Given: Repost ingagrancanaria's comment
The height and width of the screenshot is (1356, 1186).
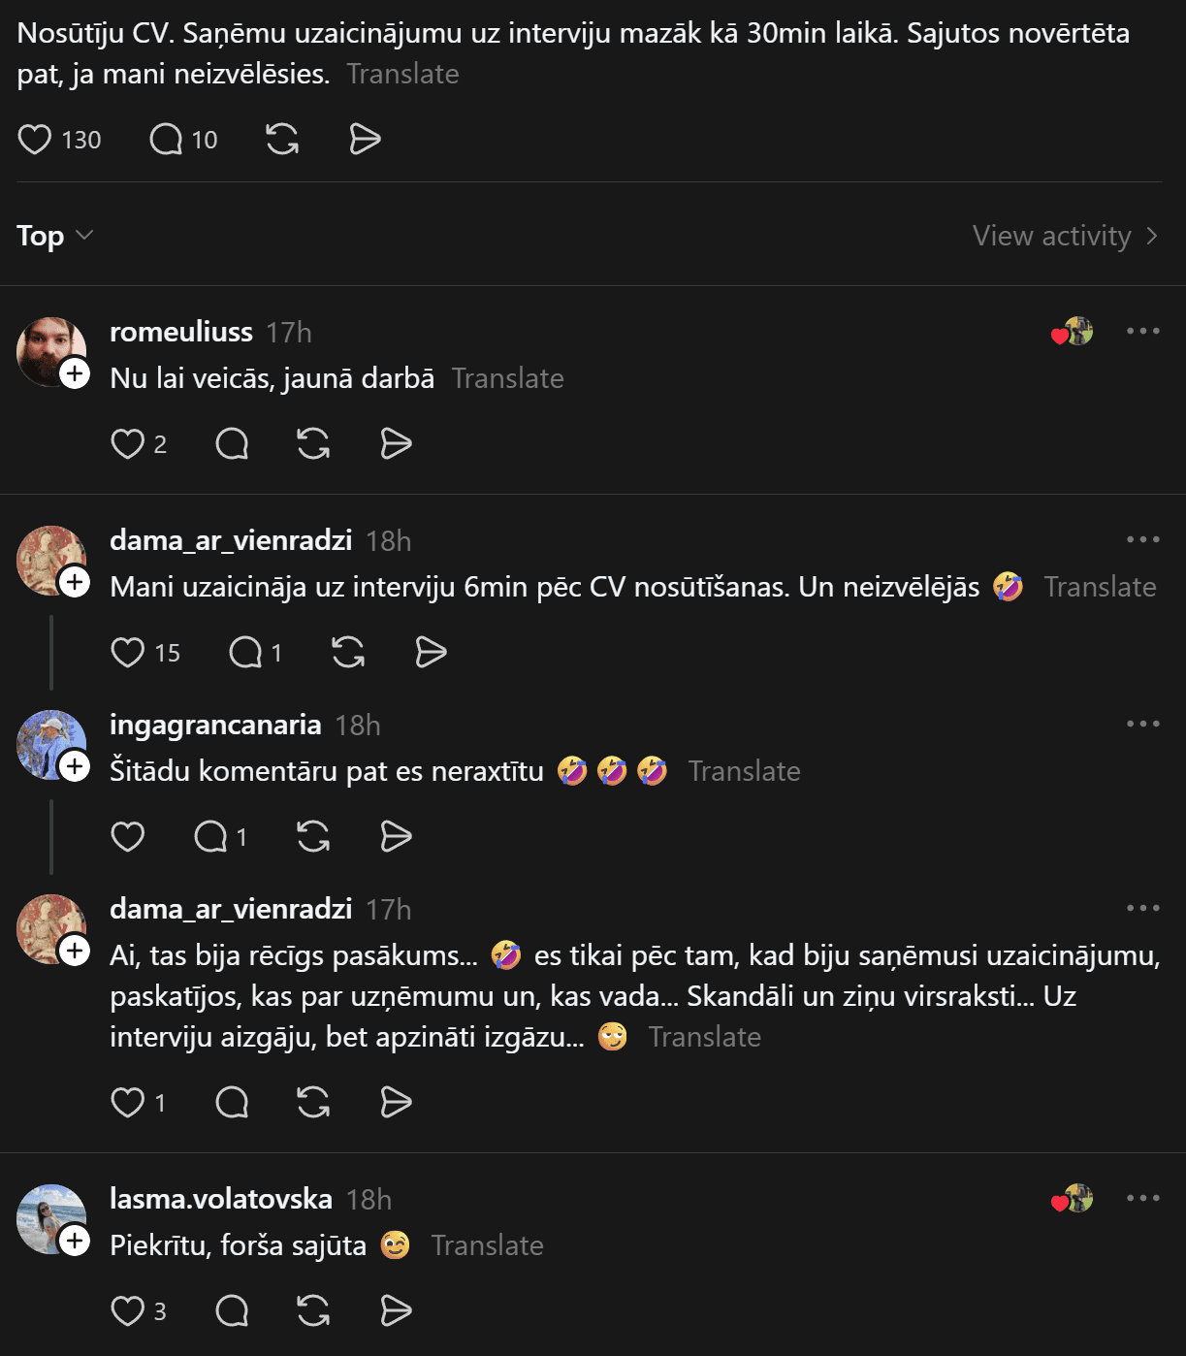Looking at the screenshot, I should point(313,836).
